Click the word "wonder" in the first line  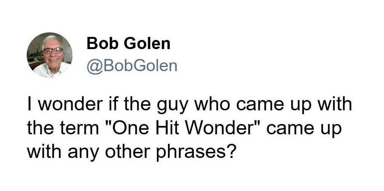(x=66, y=104)
